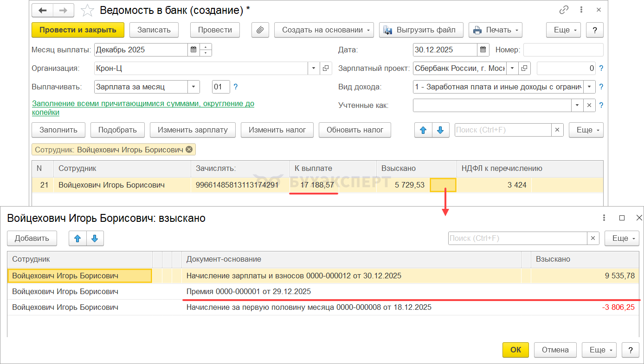Change month with the Месяц выплаты stepper
The image size is (644, 364).
pyautogui.click(x=206, y=50)
